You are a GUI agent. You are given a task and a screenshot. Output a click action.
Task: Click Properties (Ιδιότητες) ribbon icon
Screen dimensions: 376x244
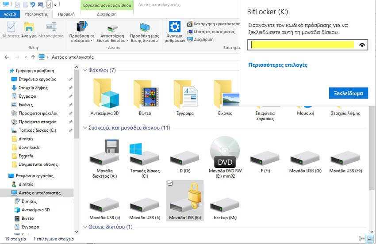pyautogui.click(x=11, y=27)
